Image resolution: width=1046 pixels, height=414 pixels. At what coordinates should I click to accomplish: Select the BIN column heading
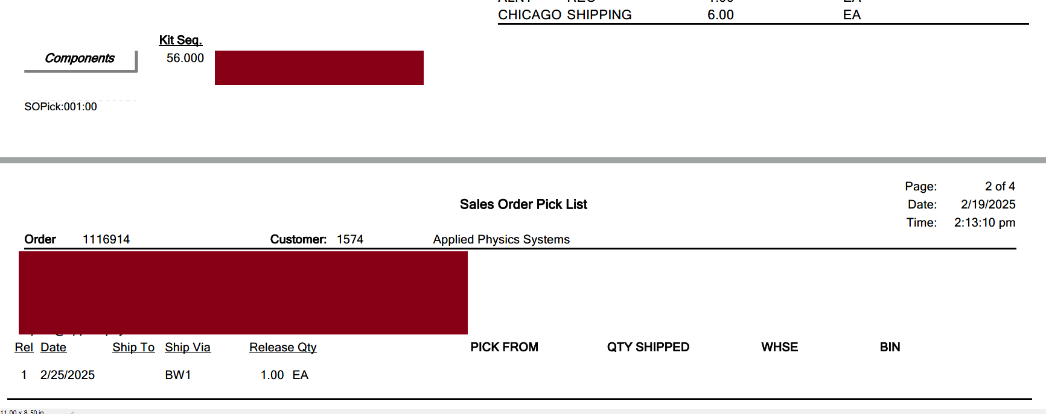pyautogui.click(x=890, y=347)
